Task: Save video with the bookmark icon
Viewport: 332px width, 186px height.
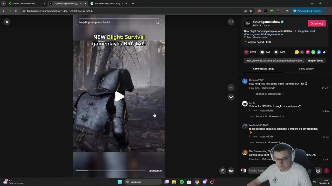Action: (x=276, y=52)
